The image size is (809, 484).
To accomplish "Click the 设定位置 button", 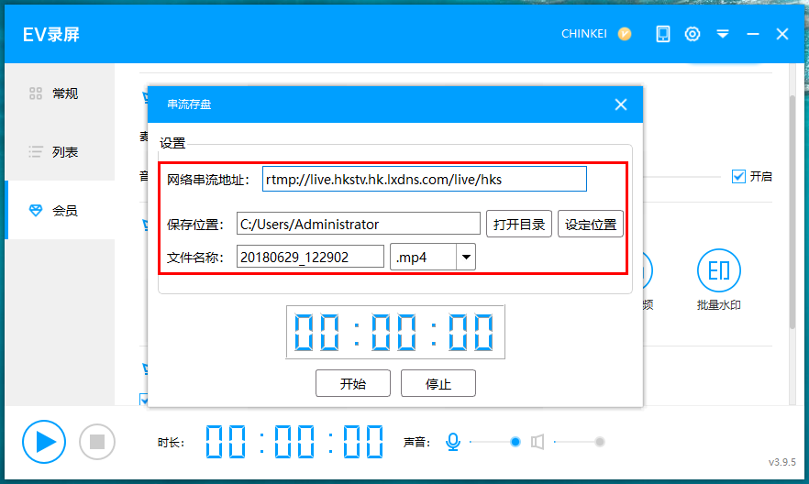I will (591, 225).
